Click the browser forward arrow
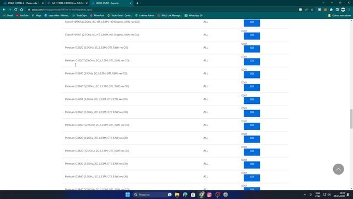353x199 pixels. [x=10, y=10]
